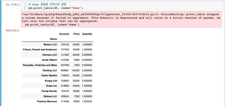Click the Price column header

(x=77, y=34)
